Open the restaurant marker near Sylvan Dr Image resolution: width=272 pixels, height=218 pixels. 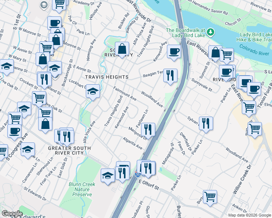click(x=206, y=124)
